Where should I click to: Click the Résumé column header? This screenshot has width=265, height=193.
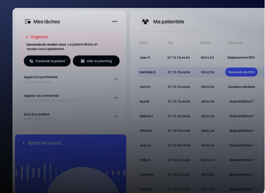click(x=235, y=43)
